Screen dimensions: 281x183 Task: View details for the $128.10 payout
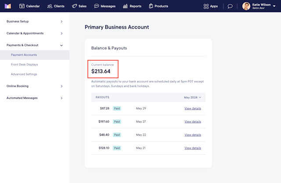[193, 148]
